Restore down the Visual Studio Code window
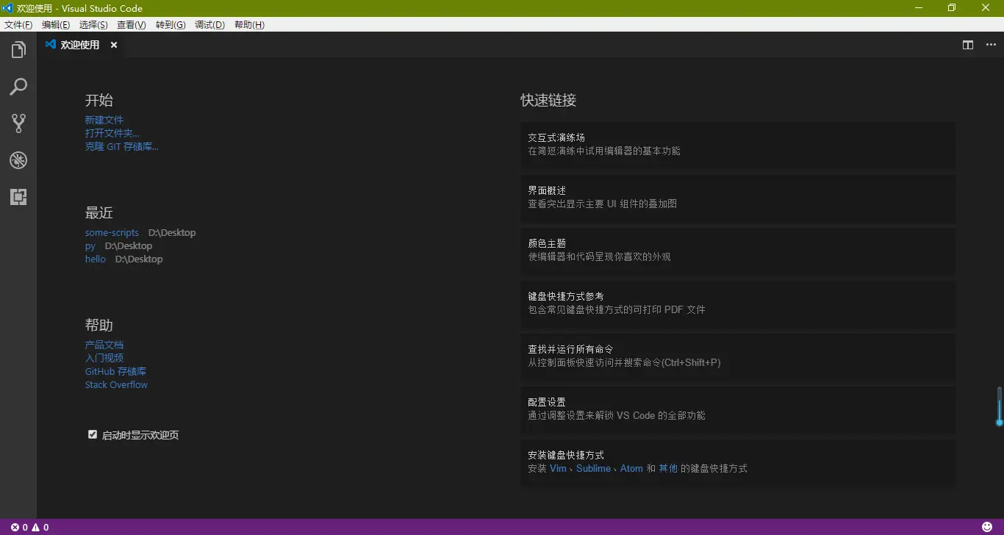Viewport: 1004px width, 535px height. tap(952, 8)
